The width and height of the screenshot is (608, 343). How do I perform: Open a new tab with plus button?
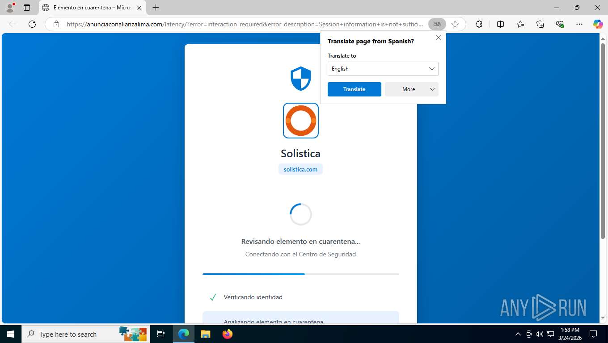(x=156, y=8)
